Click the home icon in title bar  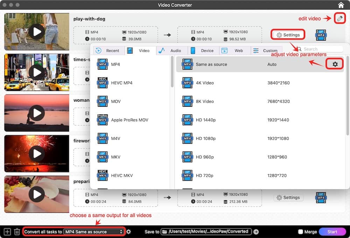pos(341,5)
